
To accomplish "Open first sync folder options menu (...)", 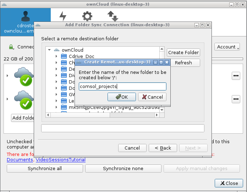I will click(x=236, y=76).
